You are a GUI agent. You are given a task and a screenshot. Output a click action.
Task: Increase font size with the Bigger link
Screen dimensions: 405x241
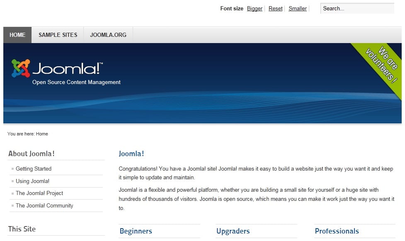tap(254, 8)
